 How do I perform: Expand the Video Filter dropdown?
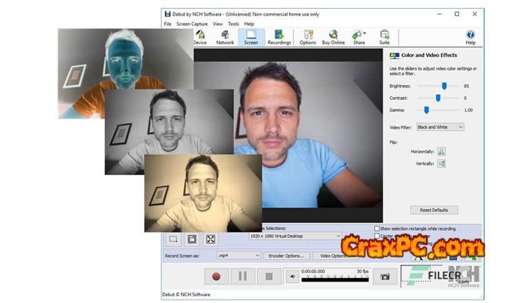point(440,127)
